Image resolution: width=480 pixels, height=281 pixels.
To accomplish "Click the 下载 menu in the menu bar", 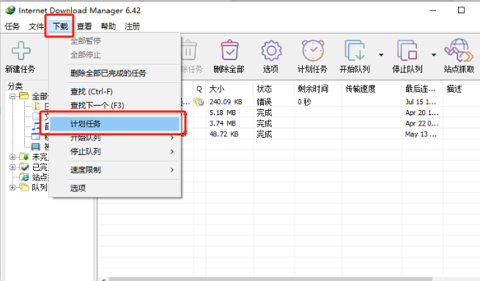I will [60, 26].
